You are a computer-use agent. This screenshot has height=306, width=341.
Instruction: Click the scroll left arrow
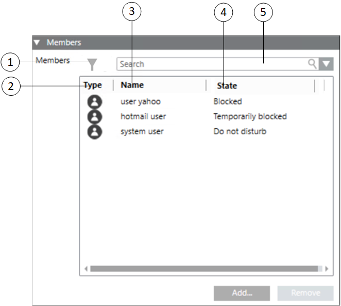click(86, 268)
